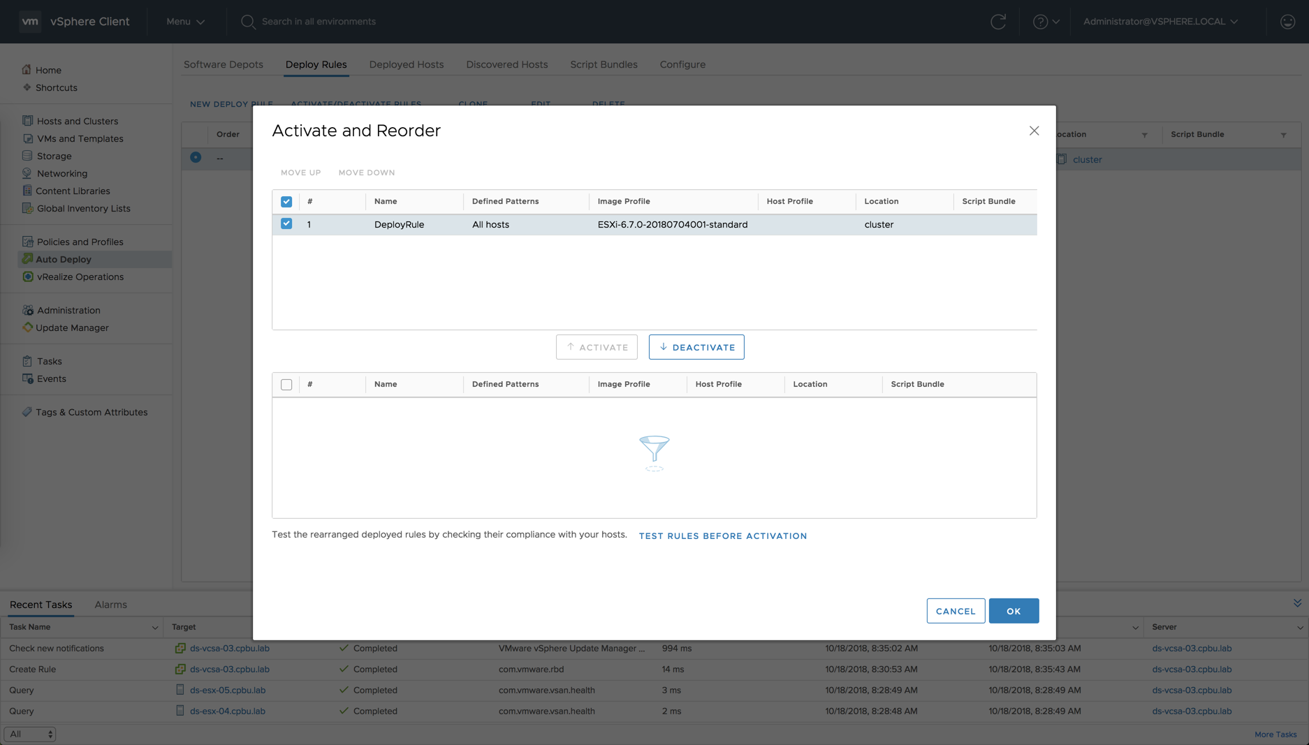Click the ACTIVATE button

pos(597,347)
